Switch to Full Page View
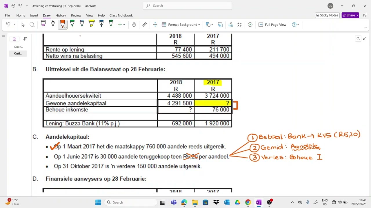The height and width of the screenshot is (208, 371). (x=272, y=25)
